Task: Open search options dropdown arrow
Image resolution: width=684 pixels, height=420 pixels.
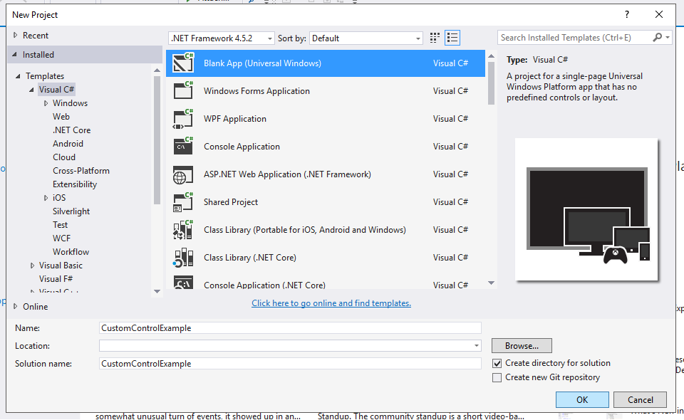Action: pyautogui.click(x=668, y=38)
